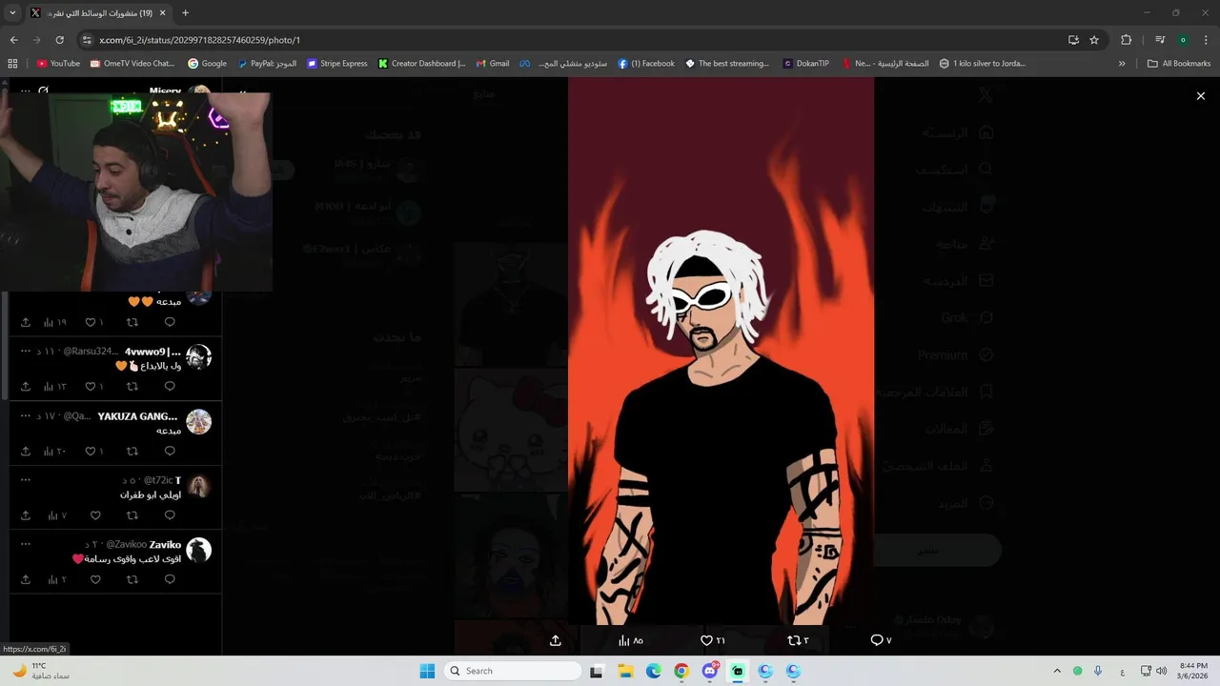The width and height of the screenshot is (1220, 686).
Task: Repost the 4vwwo9 reply
Action: click(x=132, y=386)
